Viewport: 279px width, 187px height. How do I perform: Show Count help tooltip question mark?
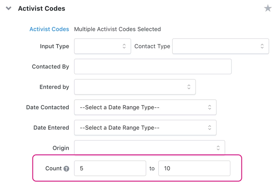(x=66, y=169)
